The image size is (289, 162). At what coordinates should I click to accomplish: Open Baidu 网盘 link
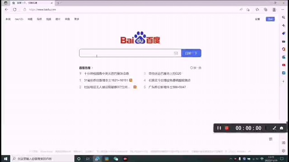click(67, 19)
